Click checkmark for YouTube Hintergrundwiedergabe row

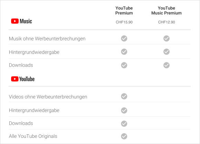tap(124, 111)
